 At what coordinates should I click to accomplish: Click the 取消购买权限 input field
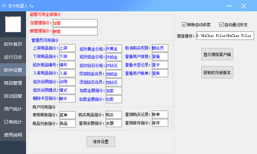[160, 48]
